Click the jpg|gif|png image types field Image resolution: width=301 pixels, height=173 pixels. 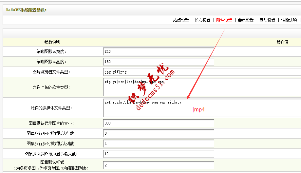click(x=201, y=72)
